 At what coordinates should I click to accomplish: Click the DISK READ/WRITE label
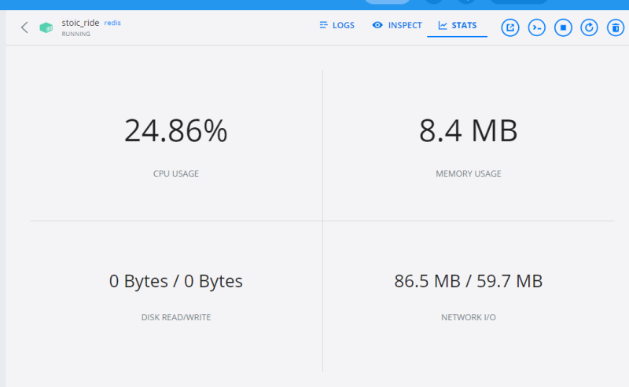tap(175, 317)
